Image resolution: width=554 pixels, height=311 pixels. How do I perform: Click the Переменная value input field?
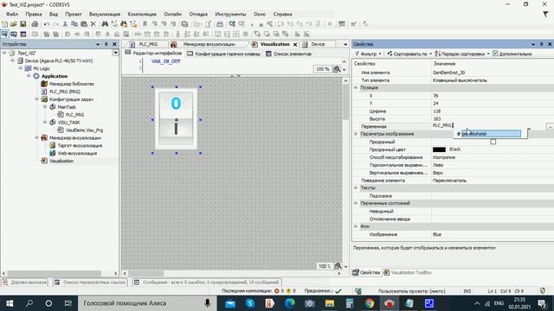(x=488, y=126)
